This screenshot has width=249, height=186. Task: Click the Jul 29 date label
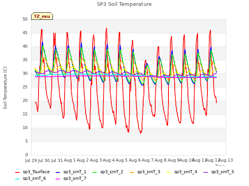[31, 160]
